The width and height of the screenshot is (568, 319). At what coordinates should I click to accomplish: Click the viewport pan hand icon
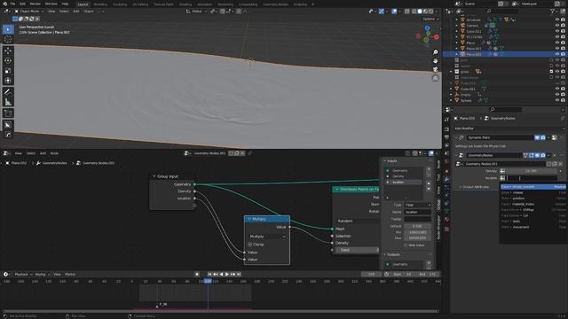[x=435, y=61]
